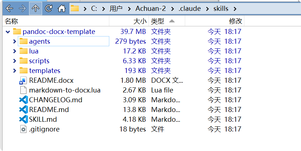This screenshot has width=301, height=151.
Task: Click the VS Code icon of README.md
Action: point(24,109)
